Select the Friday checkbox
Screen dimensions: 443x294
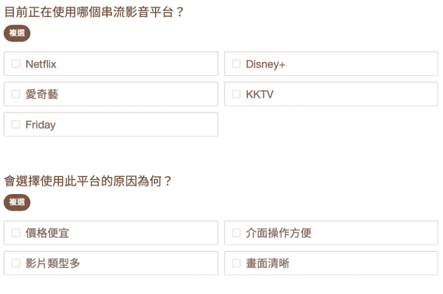(x=16, y=124)
